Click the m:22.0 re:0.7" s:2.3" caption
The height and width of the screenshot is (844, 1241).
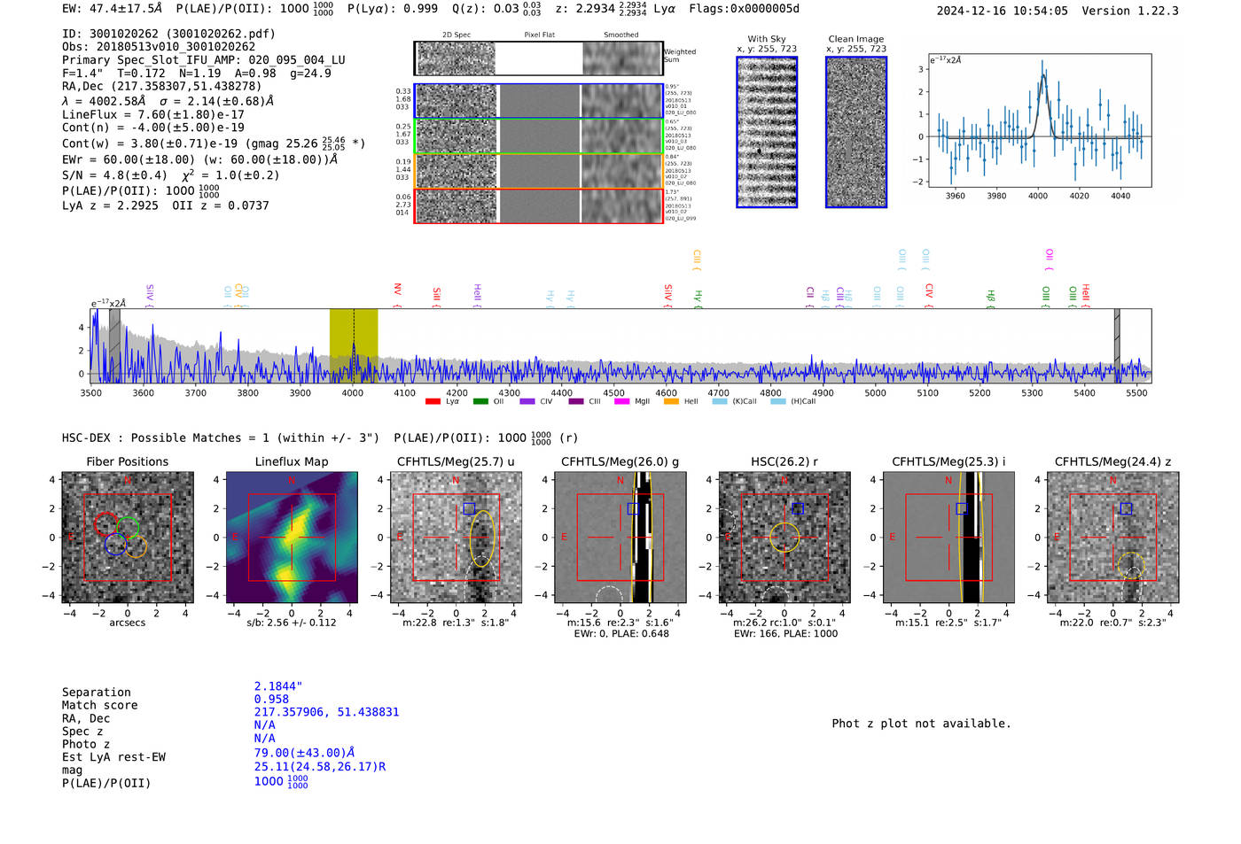pyautogui.click(x=1112, y=623)
